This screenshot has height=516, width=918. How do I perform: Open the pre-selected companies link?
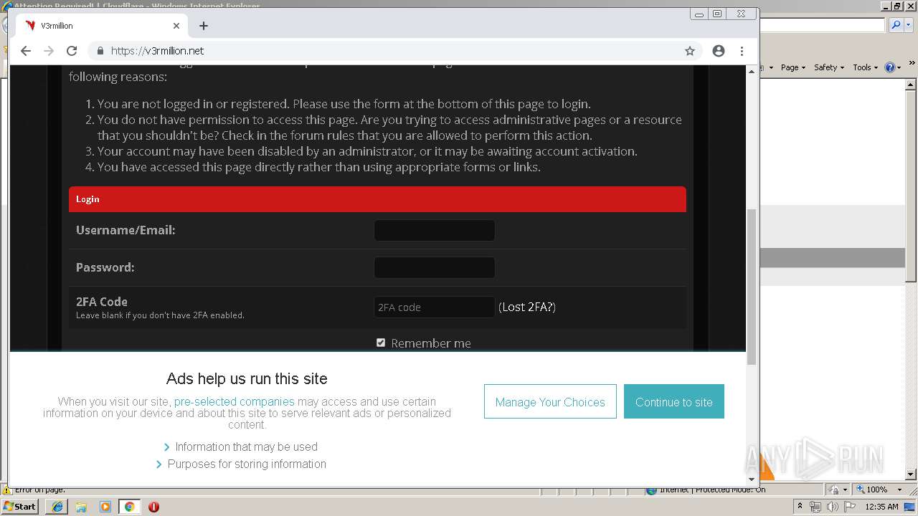pyautogui.click(x=235, y=401)
